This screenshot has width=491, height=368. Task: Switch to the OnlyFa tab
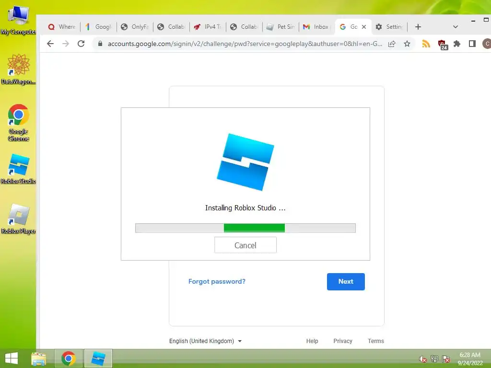[135, 27]
